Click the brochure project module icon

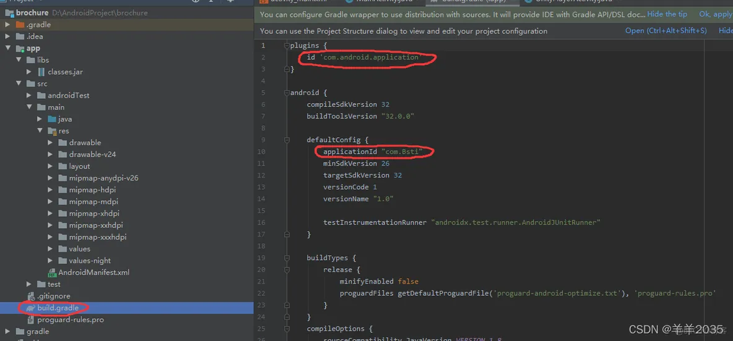pyautogui.click(x=9, y=12)
